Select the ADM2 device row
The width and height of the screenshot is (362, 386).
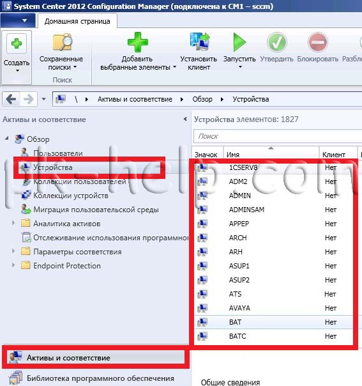pos(273,181)
